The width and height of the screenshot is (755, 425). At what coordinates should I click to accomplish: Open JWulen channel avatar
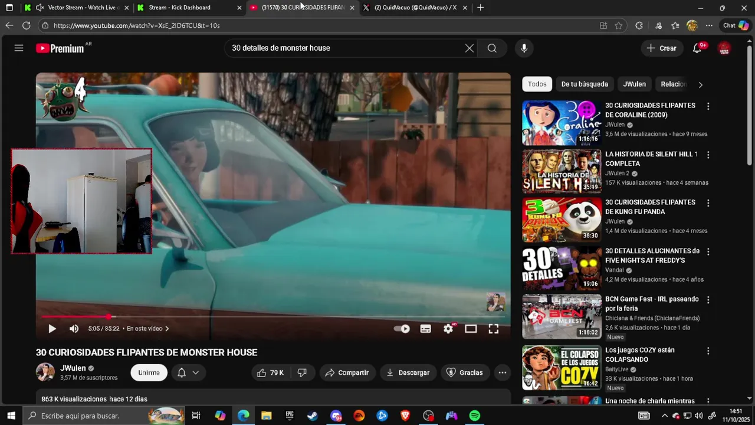(45, 372)
